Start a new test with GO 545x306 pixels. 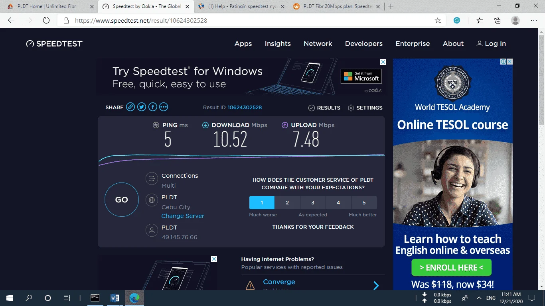(x=122, y=200)
